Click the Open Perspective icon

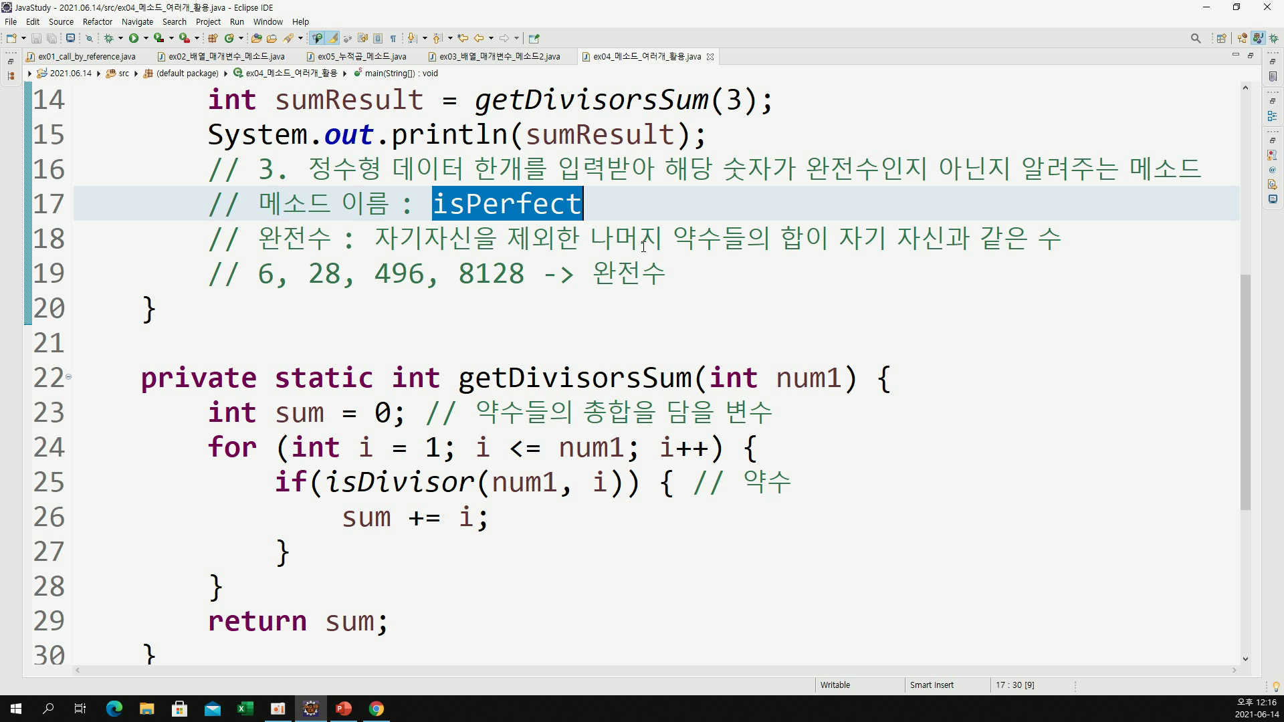click(1221, 38)
